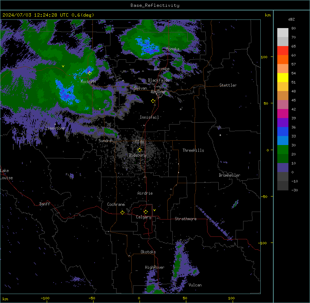Click the Banff town label
Viewport: 310px width, 303px height.
tap(45, 204)
